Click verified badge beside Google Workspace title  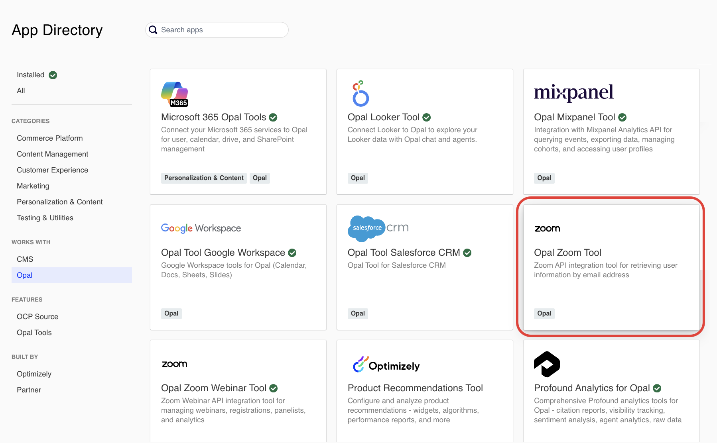(x=292, y=253)
